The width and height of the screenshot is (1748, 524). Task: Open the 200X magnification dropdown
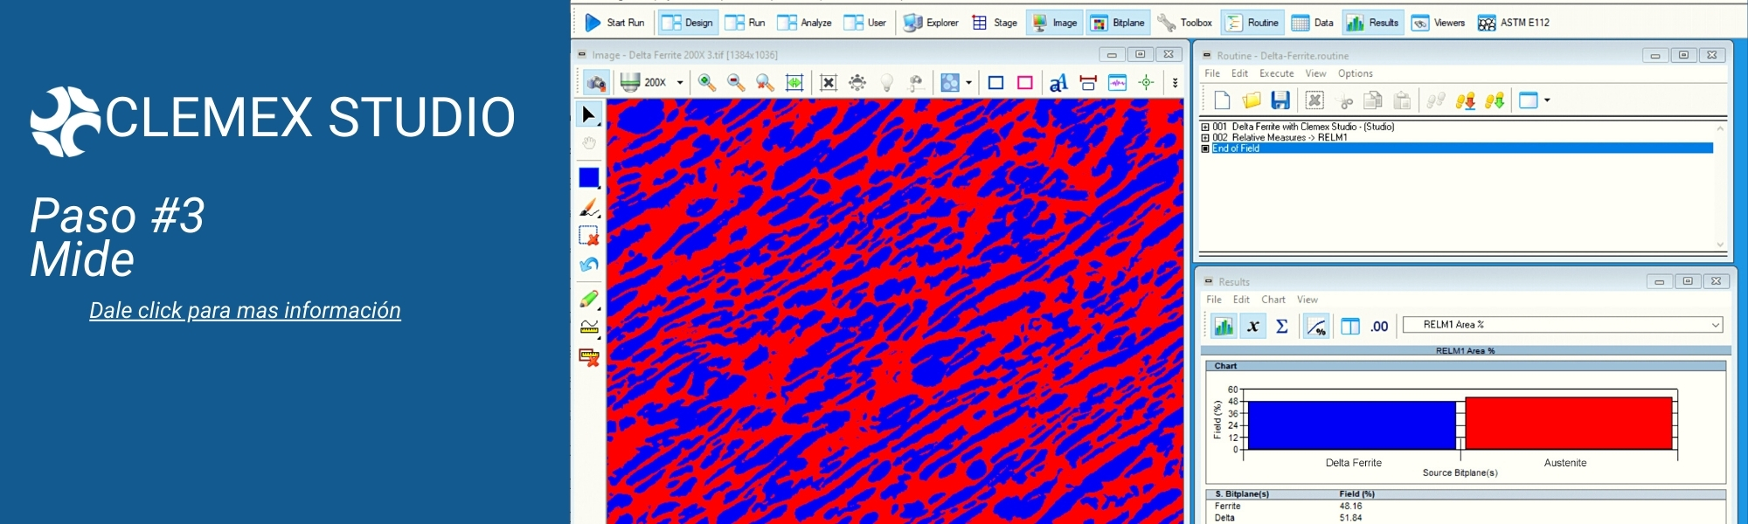(x=680, y=83)
